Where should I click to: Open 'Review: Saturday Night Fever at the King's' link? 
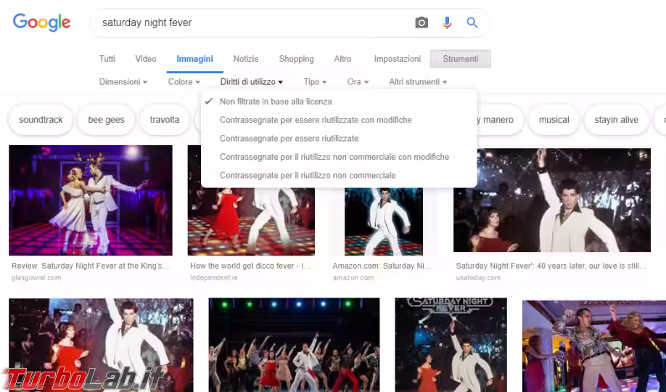point(91,266)
